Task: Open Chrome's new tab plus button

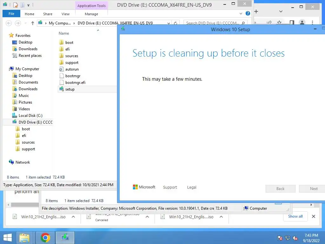Action: tap(256, 11)
